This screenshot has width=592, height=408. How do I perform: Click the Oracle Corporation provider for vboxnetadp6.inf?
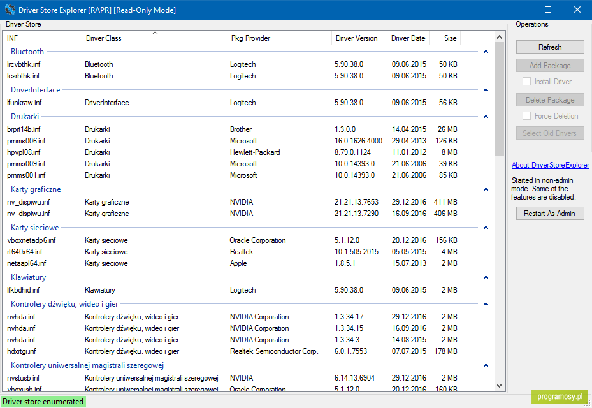click(257, 240)
